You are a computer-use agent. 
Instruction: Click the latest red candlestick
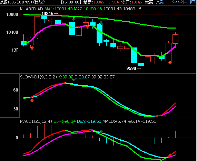pos(175,39)
